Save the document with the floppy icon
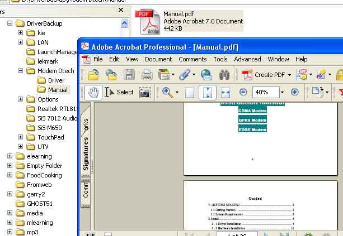 coord(129,75)
